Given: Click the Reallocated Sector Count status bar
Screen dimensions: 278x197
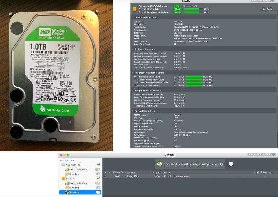Looking at the screenshot, I should coord(194,77).
